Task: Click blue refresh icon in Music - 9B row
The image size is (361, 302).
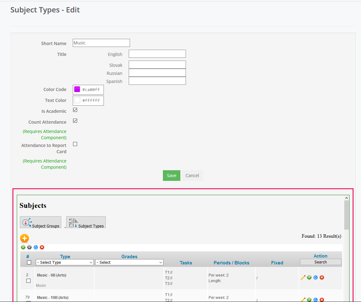Action: point(316,277)
